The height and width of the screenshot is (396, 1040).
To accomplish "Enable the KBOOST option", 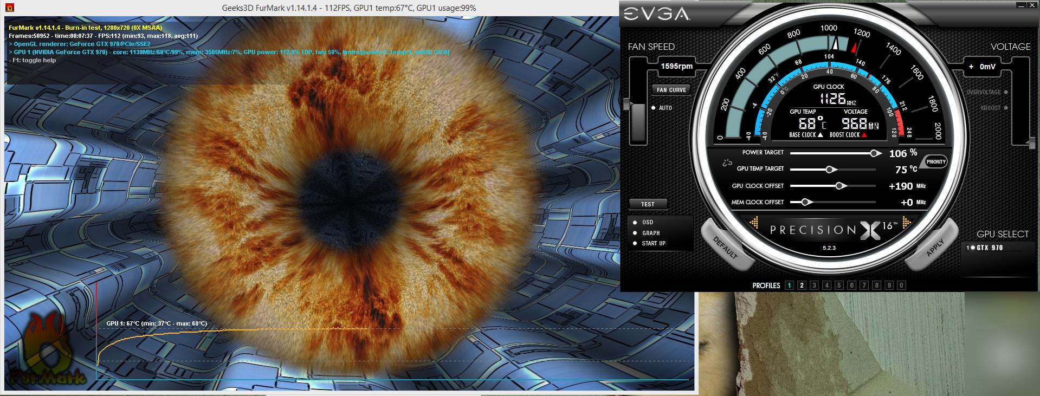I will (994, 108).
